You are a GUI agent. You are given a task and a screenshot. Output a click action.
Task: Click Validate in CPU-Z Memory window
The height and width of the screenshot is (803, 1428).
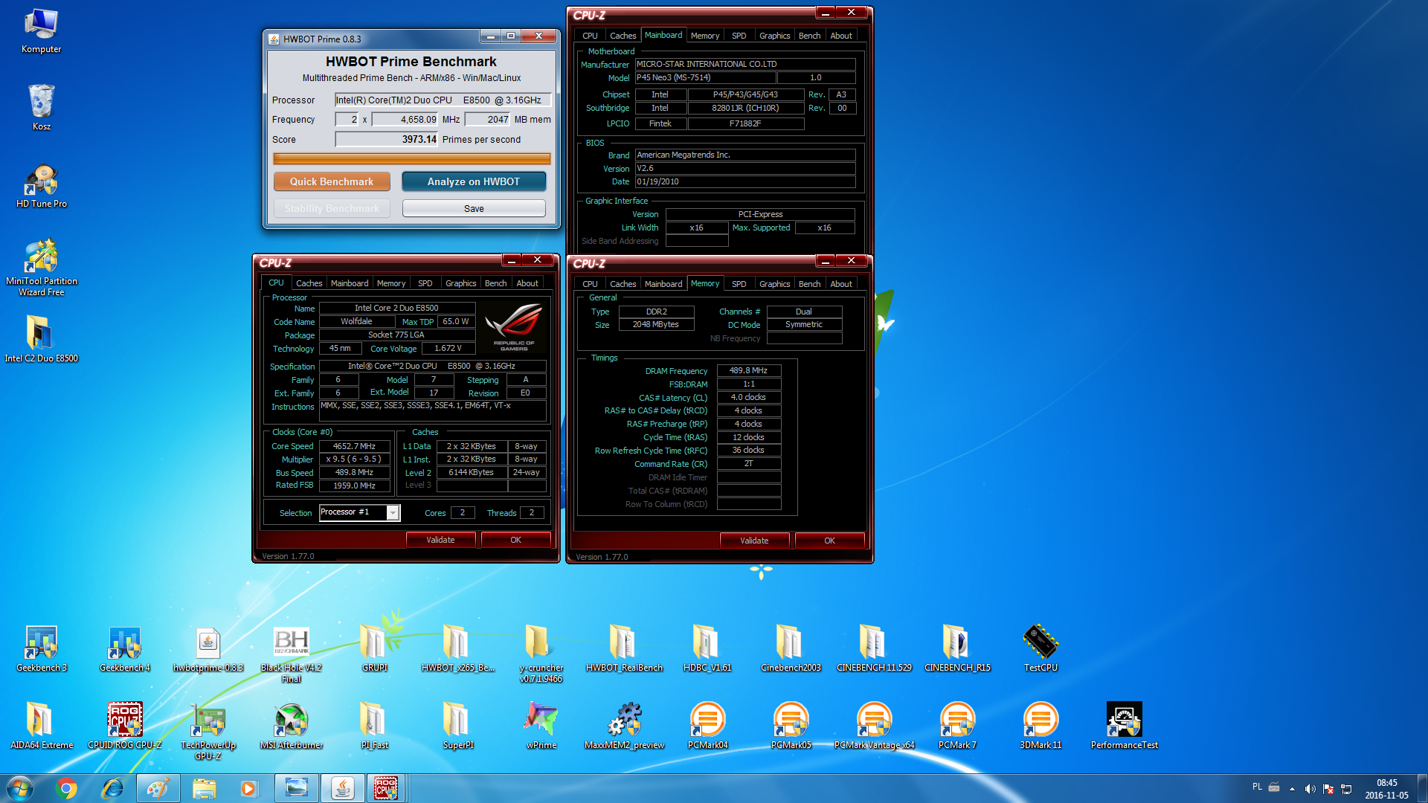click(754, 541)
